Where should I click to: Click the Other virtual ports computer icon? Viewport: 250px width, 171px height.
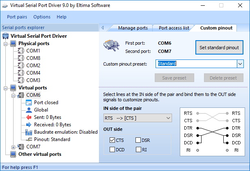coord(13,154)
